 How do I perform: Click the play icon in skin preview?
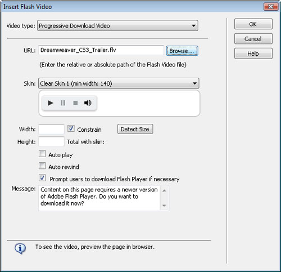[51, 103]
